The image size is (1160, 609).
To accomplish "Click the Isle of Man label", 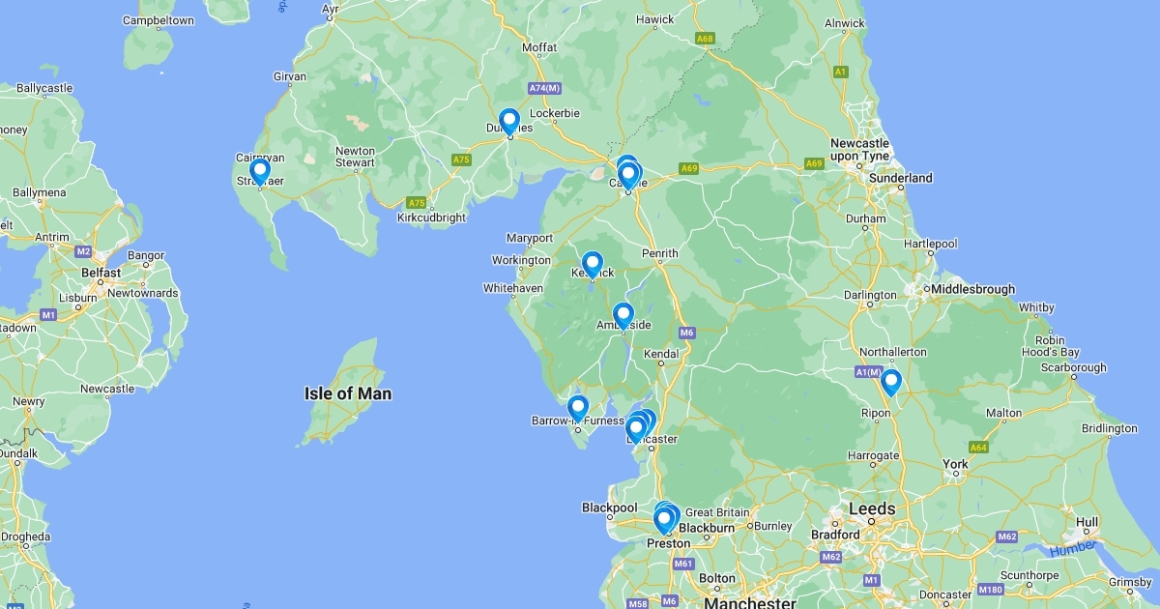I will pos(348,393).
